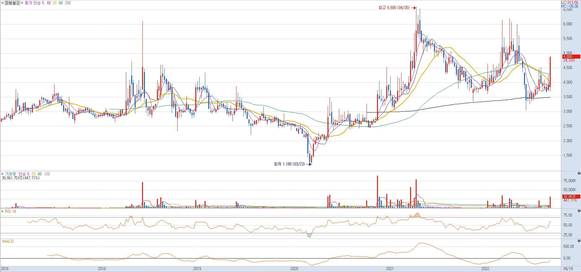The image size is (581, 272).
Task: Click the 50,000K volume axis label
Action: (x=570, y=190)
